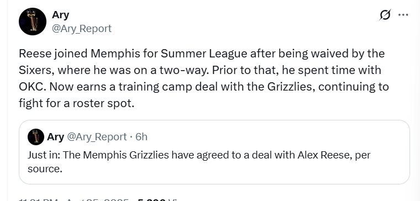Open the quoted post about Alex Reese

(214, 152)
